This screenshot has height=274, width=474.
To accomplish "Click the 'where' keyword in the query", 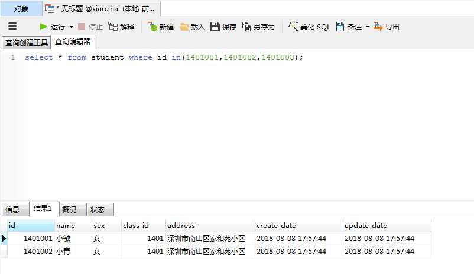I will click(141, 57).
